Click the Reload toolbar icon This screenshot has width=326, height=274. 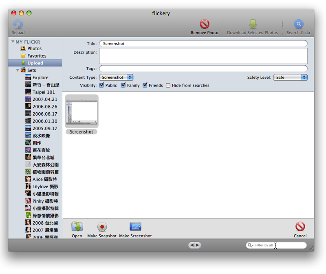(18, 25)
